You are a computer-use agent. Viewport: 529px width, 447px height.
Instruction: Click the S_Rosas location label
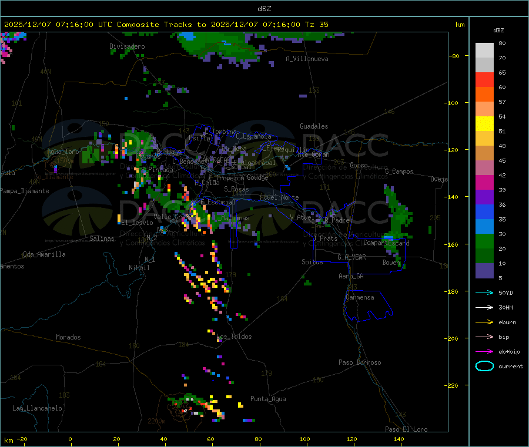(236, 189)
